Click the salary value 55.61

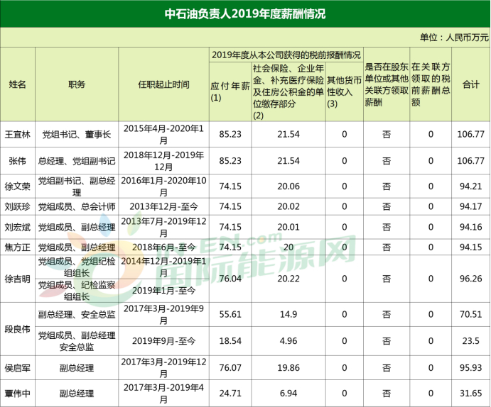pos(230,314)
